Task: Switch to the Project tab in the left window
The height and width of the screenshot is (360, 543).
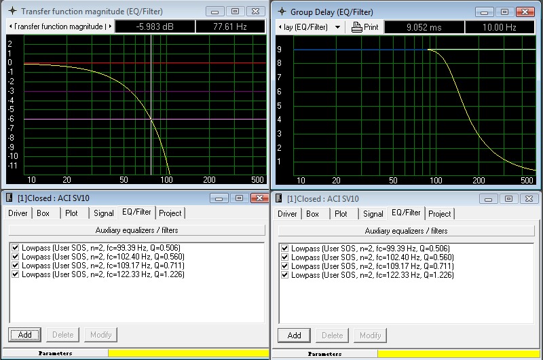Action: 170,213
